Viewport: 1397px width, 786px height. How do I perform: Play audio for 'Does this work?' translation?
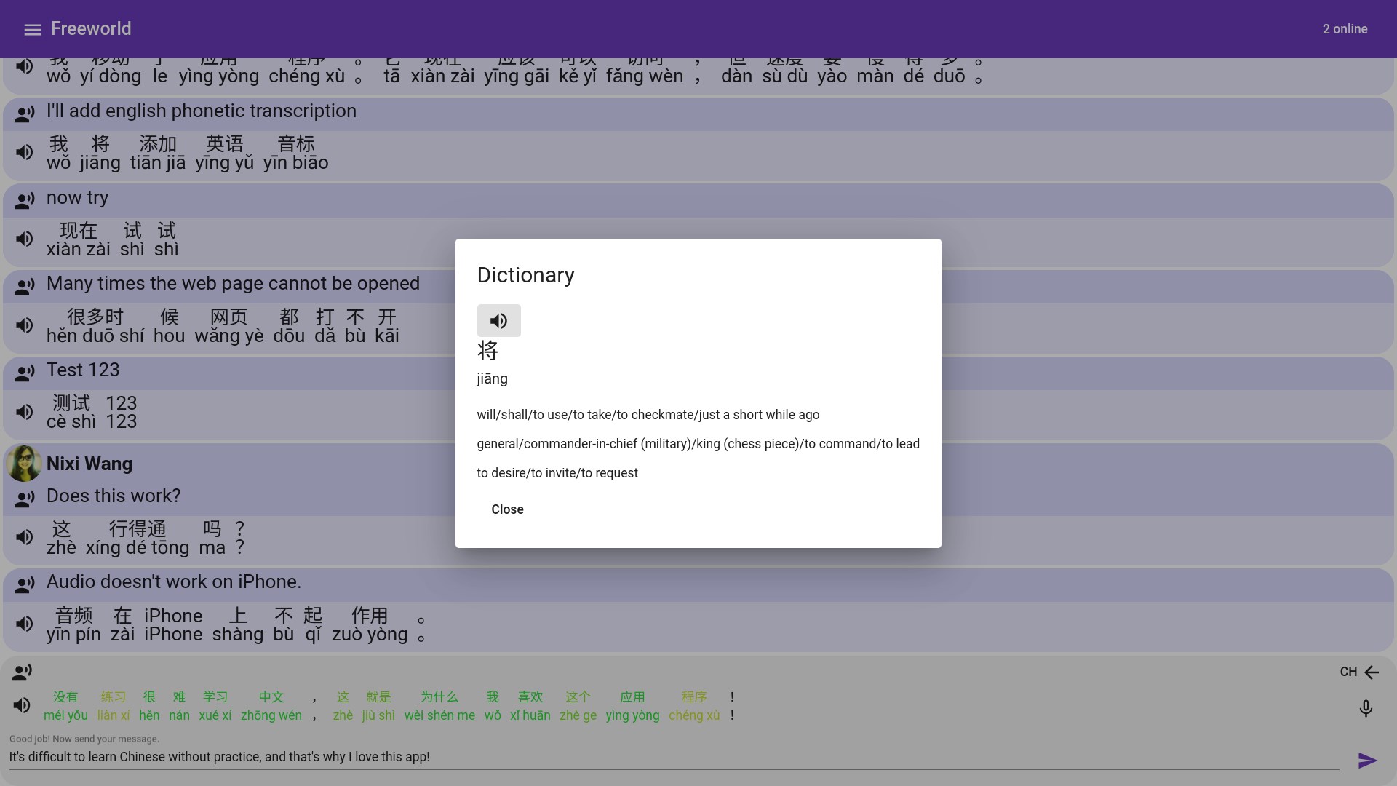tap(25, 537)
